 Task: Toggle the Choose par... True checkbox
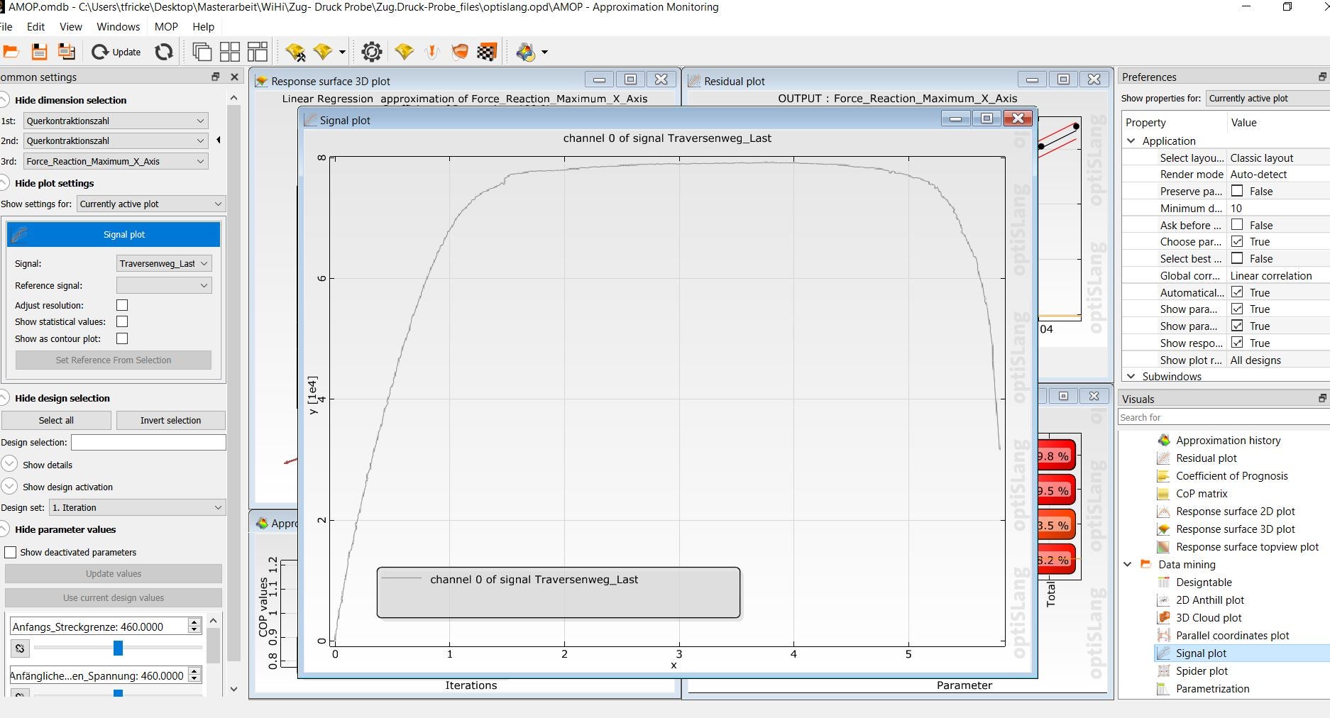(x=1237, y=241)
